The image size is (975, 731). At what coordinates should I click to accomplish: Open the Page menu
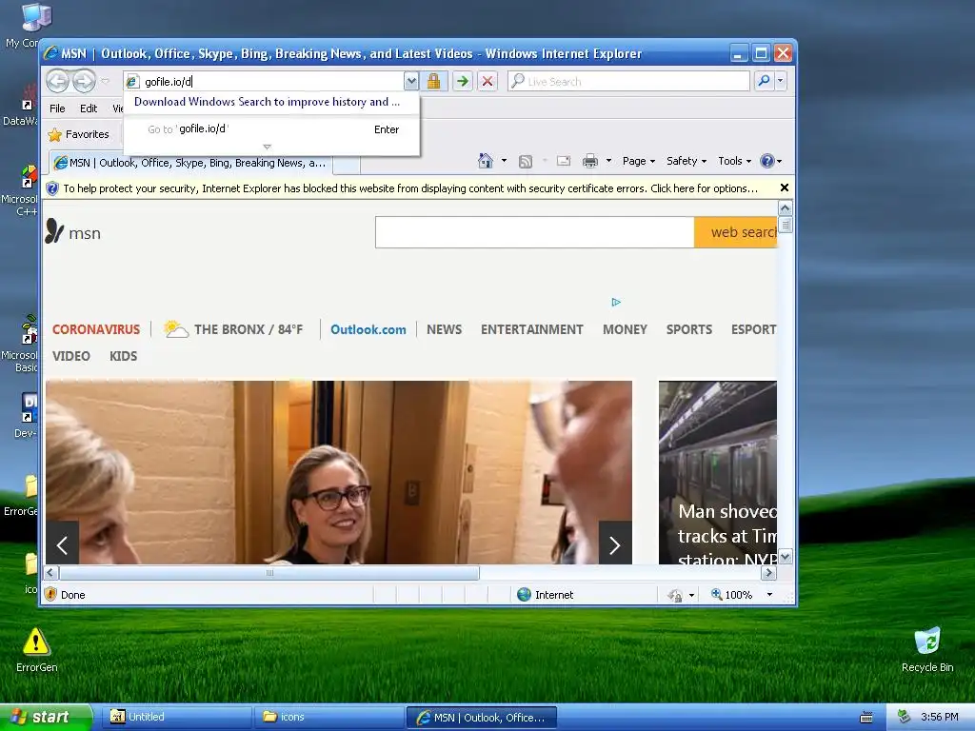coord(639,161)
